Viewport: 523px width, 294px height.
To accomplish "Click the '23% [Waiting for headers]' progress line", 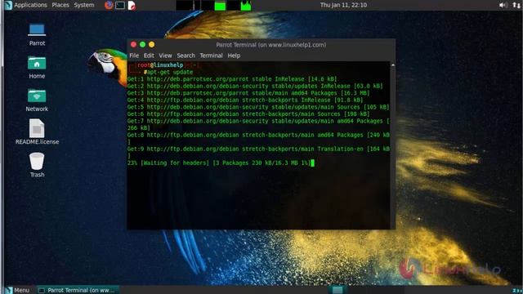I will pos(219,163).
